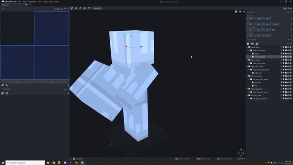293x165 pixels.
Task: Expand the body_sub_bone group
Action: pos(249,63)
